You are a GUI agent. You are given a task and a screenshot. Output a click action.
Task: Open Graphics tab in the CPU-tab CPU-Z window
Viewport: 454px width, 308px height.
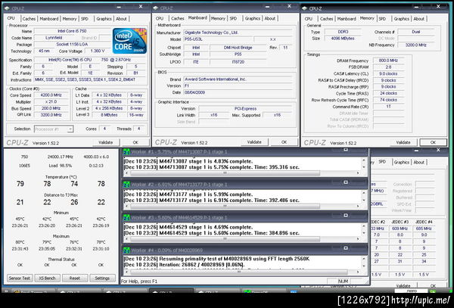(104, 19)
